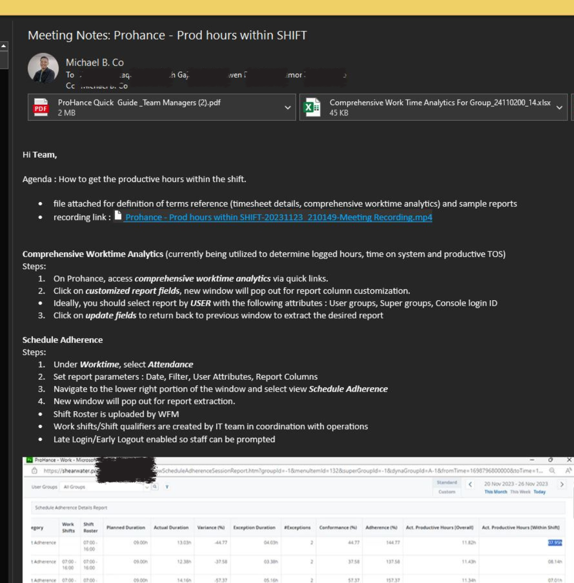The height and width of the screenshot is (583, 574).
Task: Click the Actual Duration column header
Action: click(171, 528)
